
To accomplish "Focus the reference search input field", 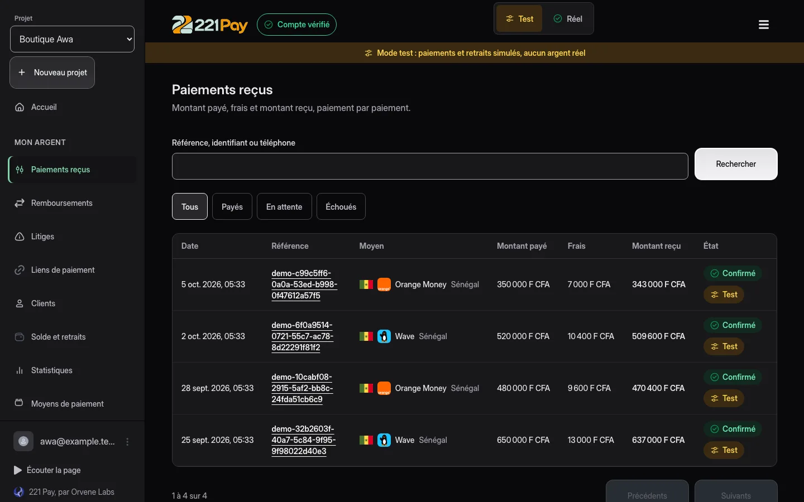I will pos(430,166).
